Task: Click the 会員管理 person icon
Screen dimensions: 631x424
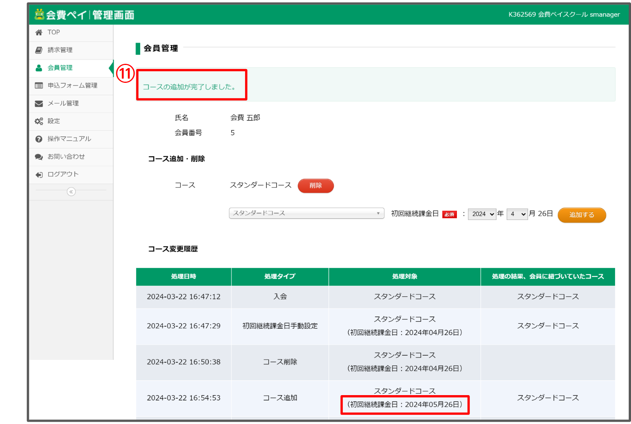Action: point(39,68)
